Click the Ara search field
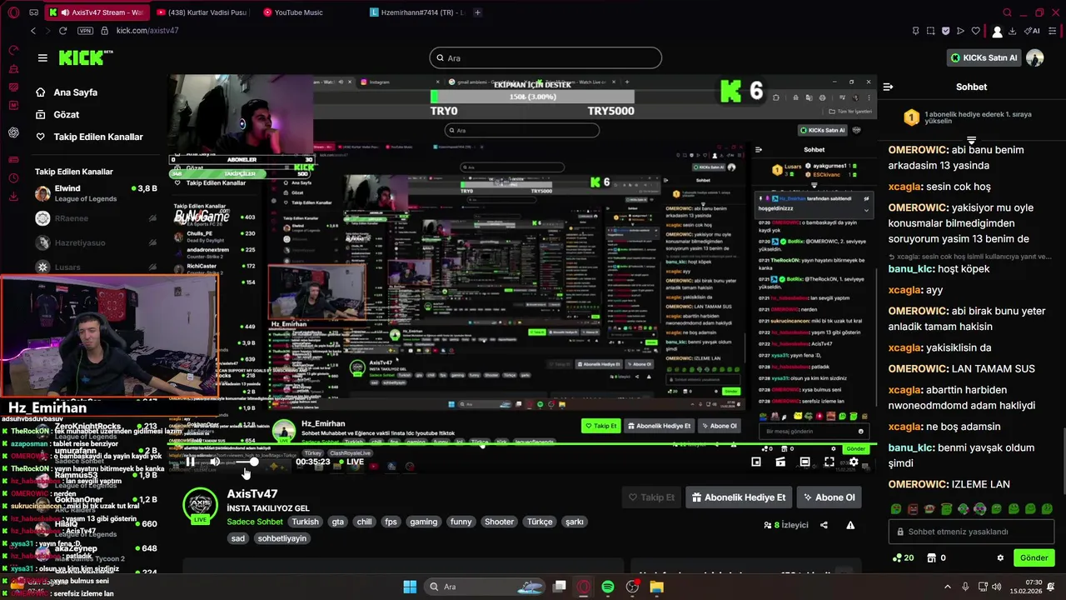1066x600 pixels. [x=545, y=58]
